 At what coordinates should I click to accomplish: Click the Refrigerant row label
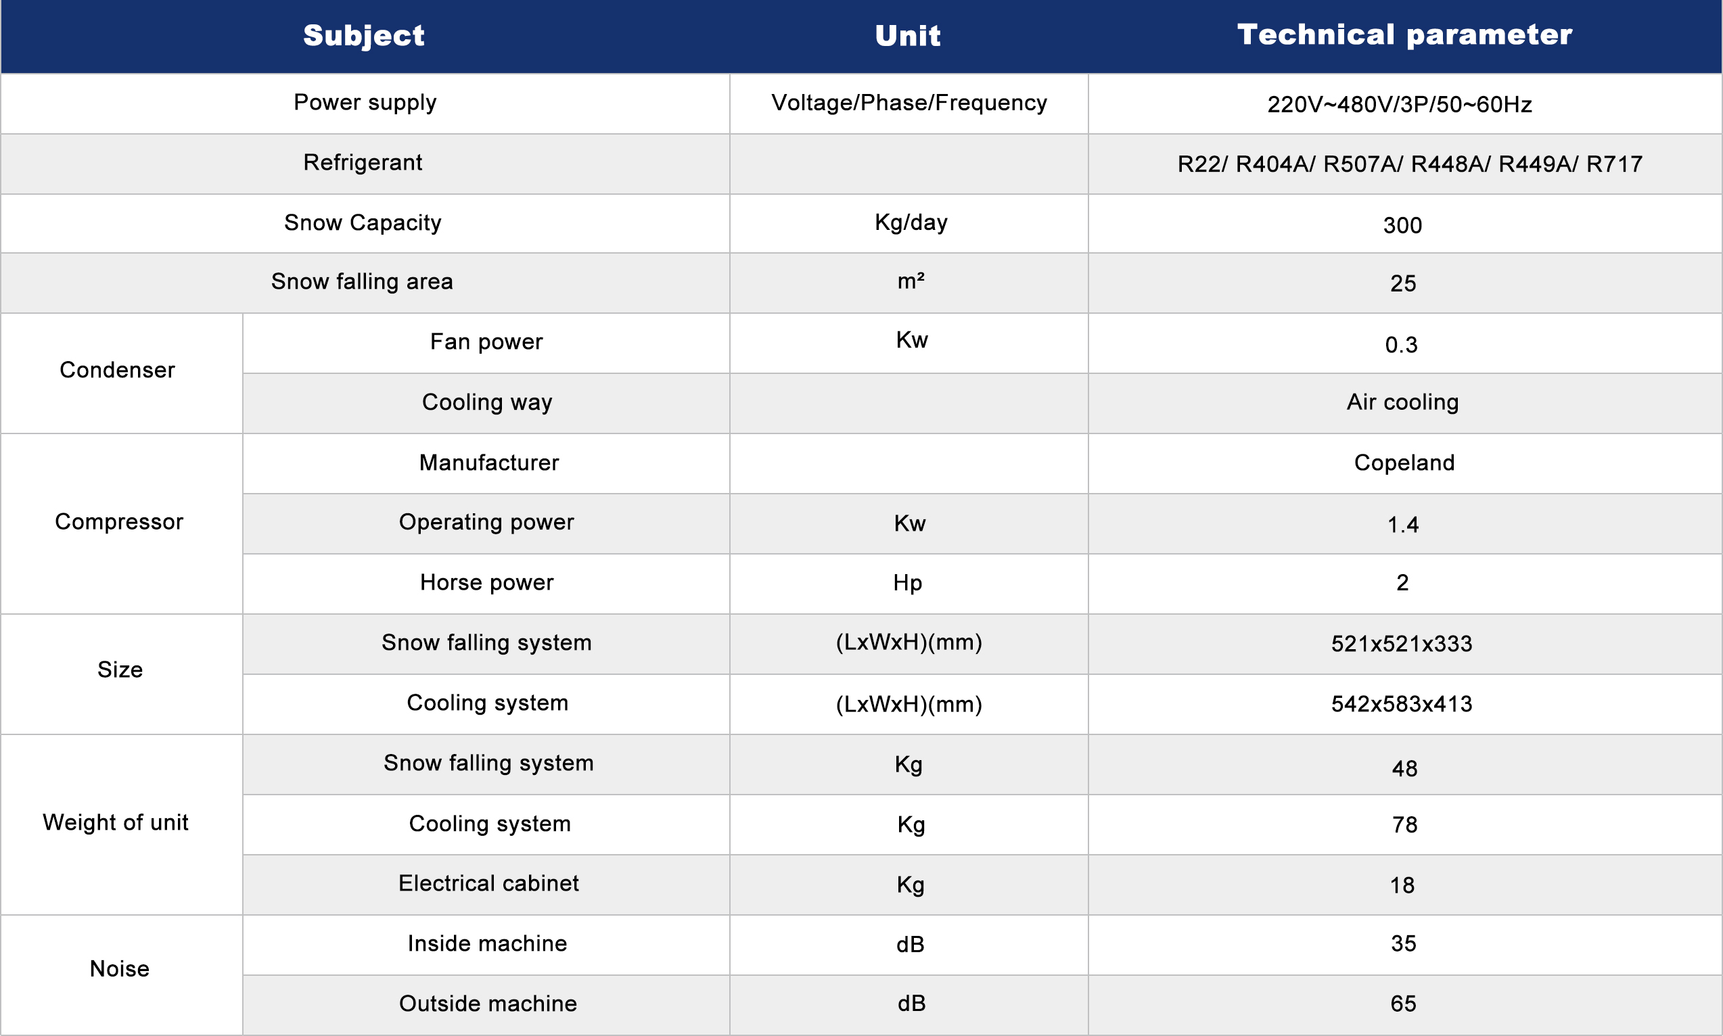(x=363, y=163)
